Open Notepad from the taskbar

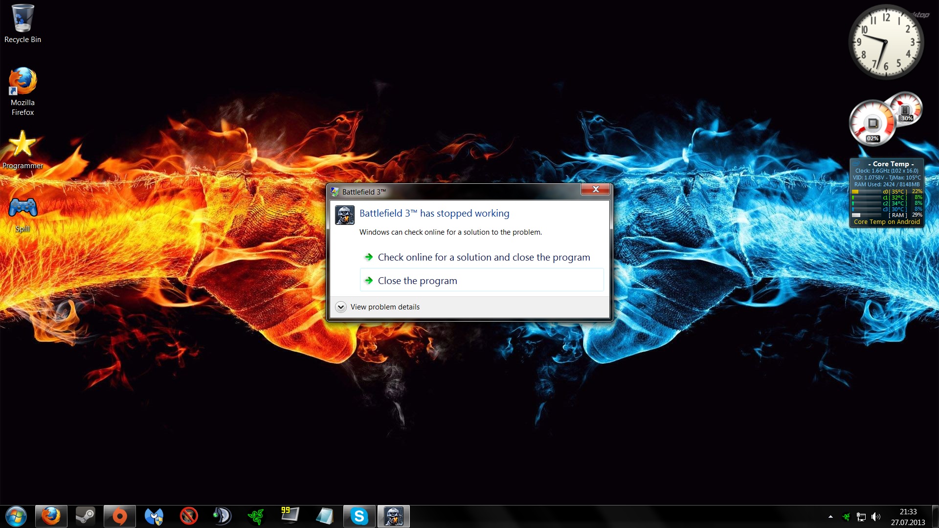pos(325,516)
